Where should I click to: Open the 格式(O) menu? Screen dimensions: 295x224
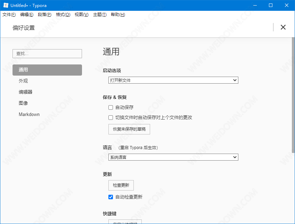click(63, 15)
